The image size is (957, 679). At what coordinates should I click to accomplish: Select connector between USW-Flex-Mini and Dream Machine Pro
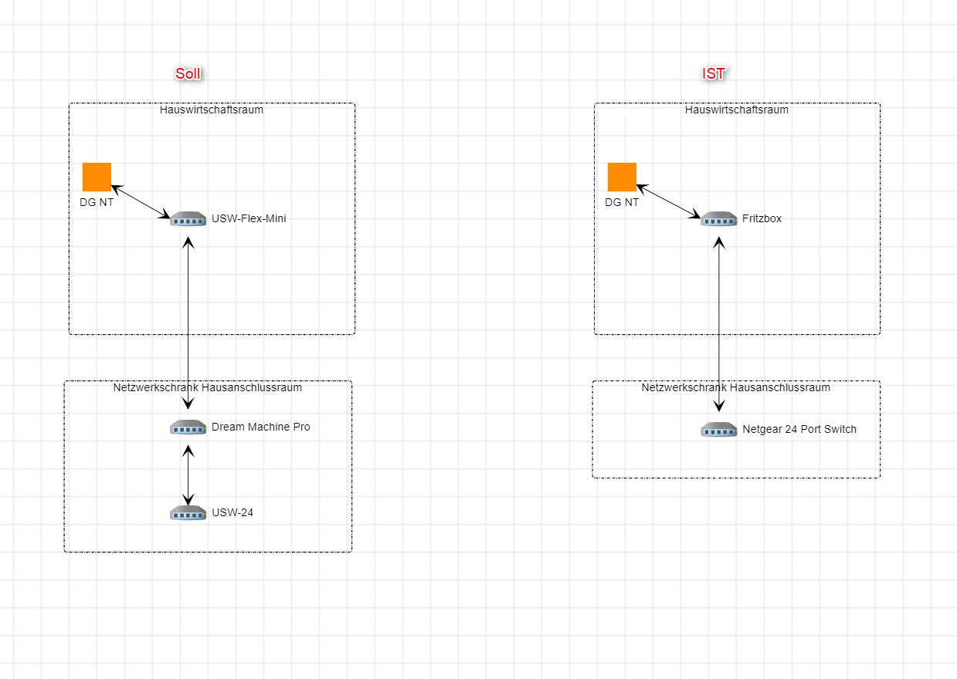coord(188,323)
